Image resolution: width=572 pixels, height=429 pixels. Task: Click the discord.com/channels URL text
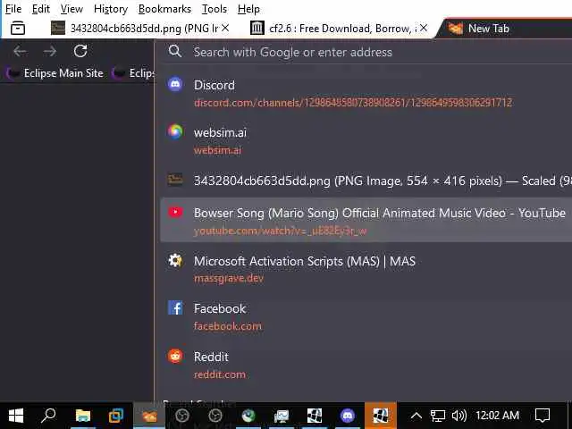353,103
